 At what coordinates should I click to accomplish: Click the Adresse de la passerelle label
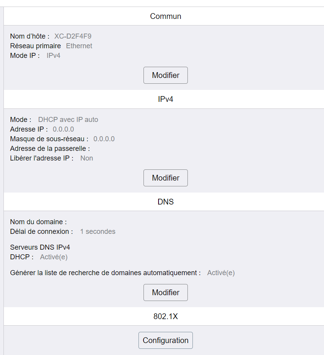click(50, 149)
